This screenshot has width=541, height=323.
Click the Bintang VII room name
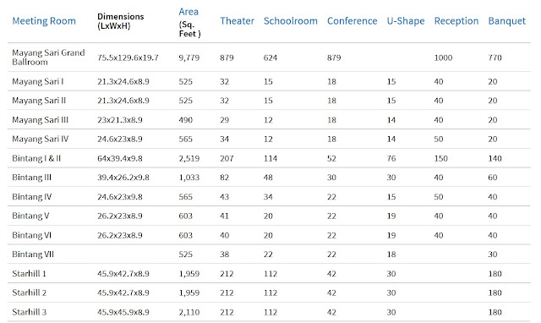[33, 255]
